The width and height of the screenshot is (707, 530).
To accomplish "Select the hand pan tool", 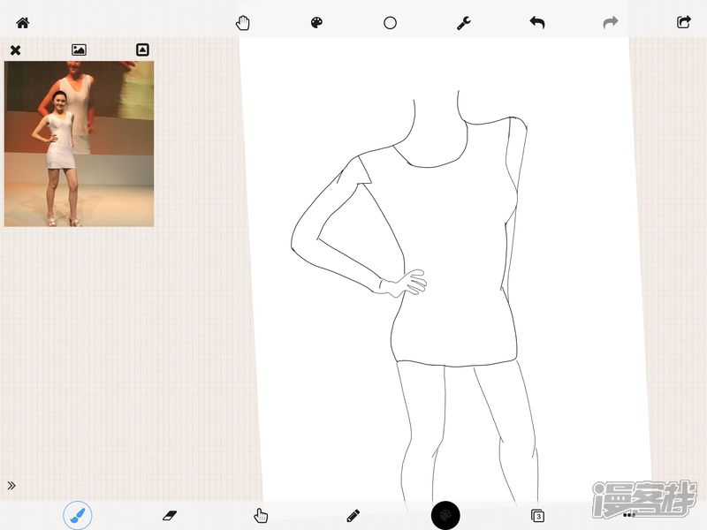I will coord(243,23).
